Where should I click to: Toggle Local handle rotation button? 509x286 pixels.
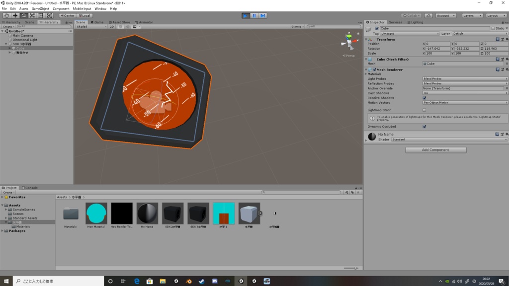pyautogui.click(x=85, y=15)
